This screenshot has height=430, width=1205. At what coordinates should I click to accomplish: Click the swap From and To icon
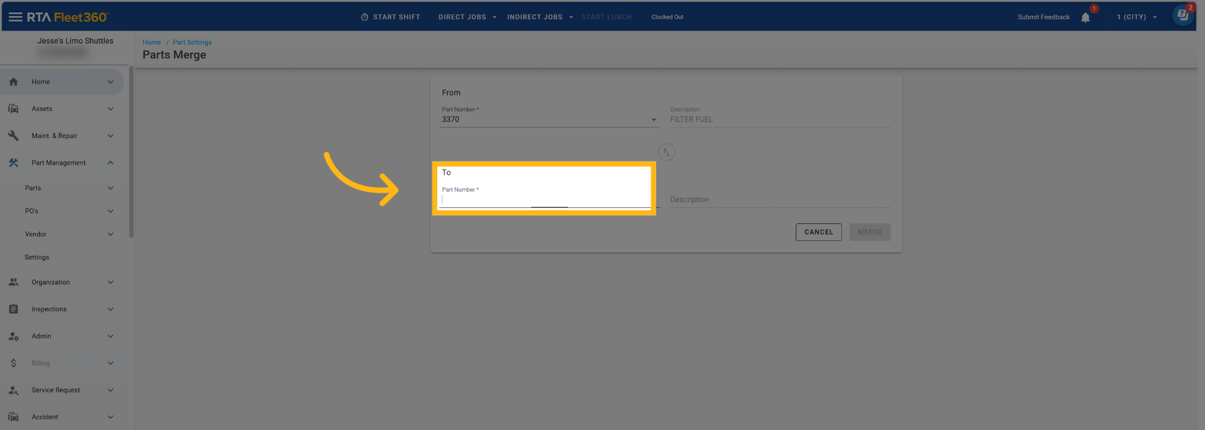(666, 152)
